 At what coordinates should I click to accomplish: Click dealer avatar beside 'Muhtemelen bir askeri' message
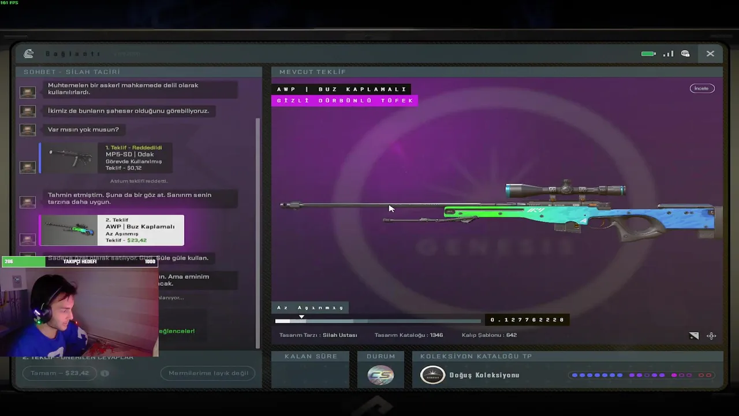click(27, 92)
